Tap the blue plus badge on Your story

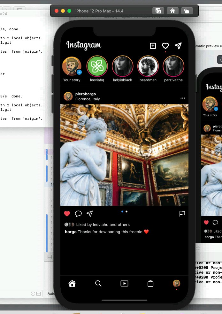[79, 72]
